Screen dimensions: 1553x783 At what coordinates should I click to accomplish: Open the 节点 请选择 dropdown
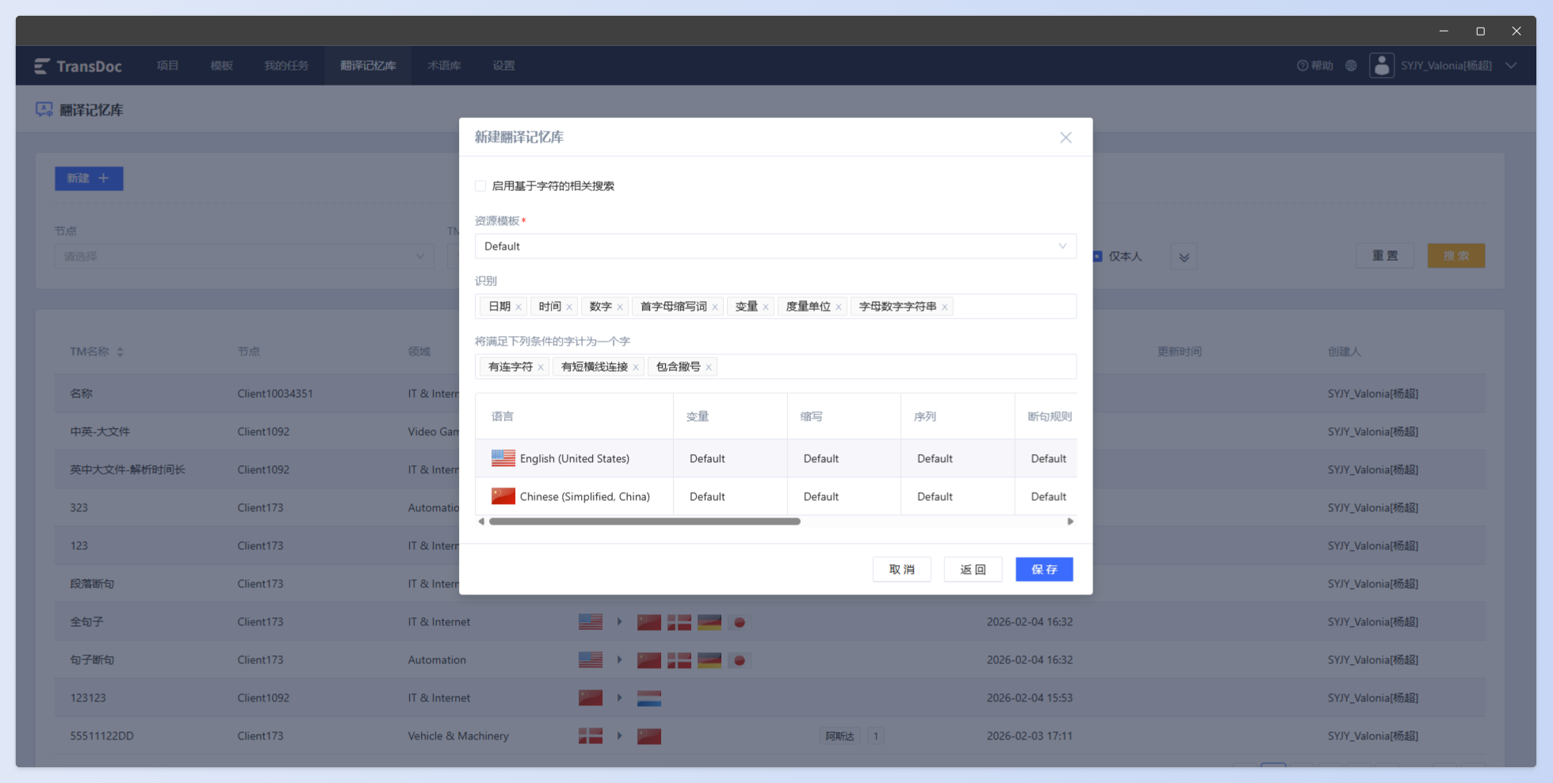(244, 256)
